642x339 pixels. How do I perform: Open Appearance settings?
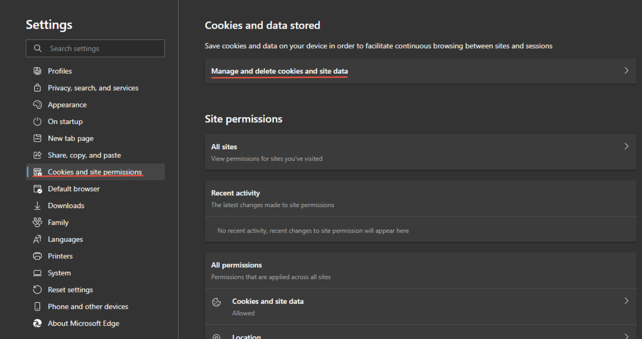point(95,105)
